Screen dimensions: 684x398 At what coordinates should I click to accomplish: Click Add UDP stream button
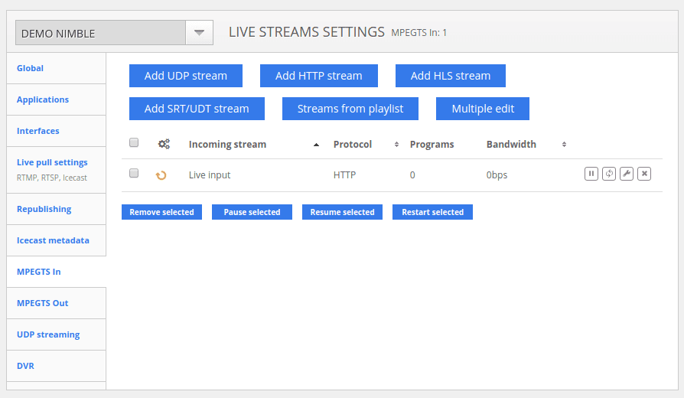click(186, 76)
